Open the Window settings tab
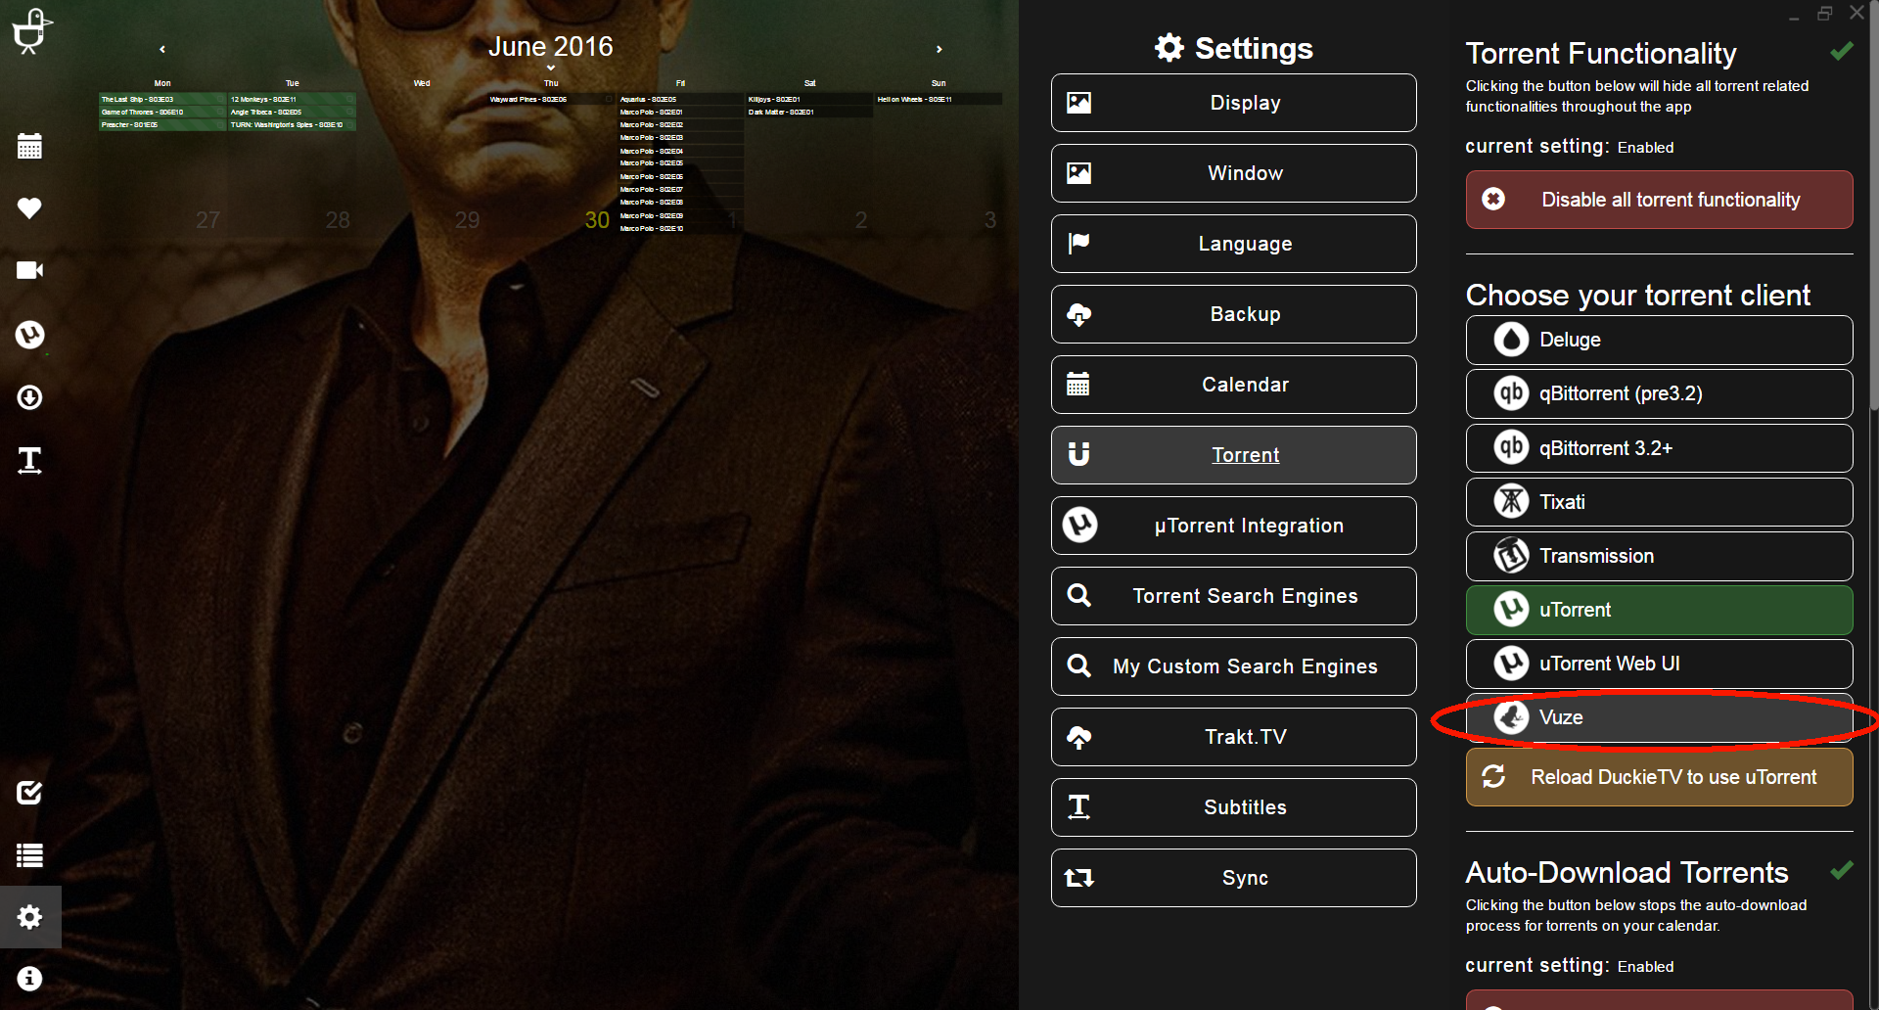 (x=1233, y=173)
